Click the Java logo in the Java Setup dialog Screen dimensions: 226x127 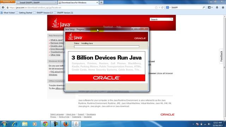(x=75, y=36)
